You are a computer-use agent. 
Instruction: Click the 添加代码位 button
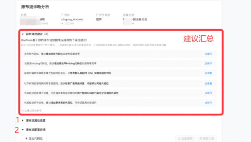tap(34, 138)
